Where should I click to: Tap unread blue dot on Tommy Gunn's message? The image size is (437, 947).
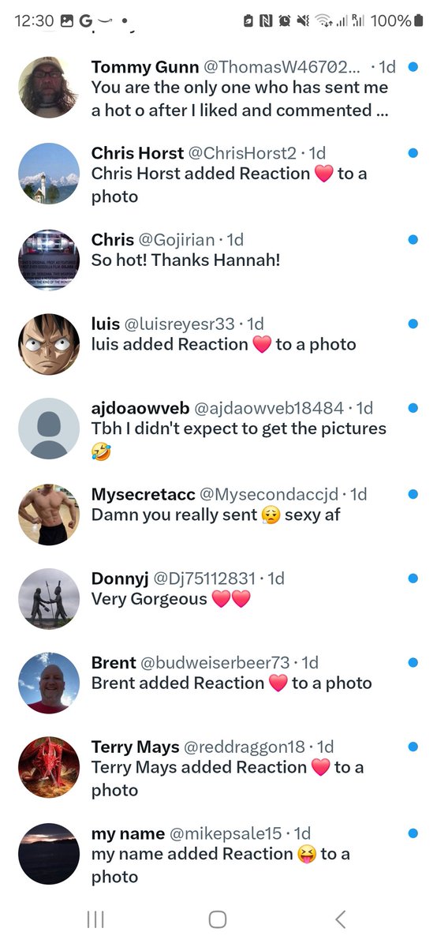tap(413, 68)
